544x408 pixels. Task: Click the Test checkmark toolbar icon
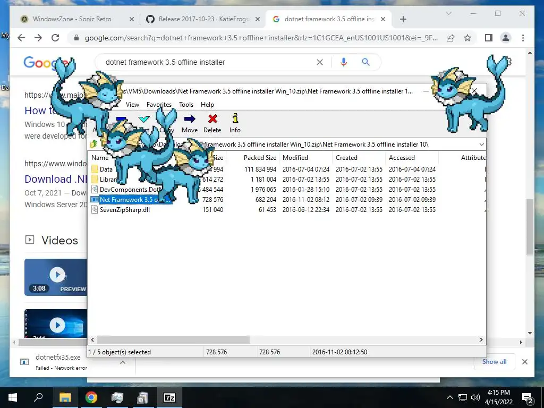coord(143,120)
